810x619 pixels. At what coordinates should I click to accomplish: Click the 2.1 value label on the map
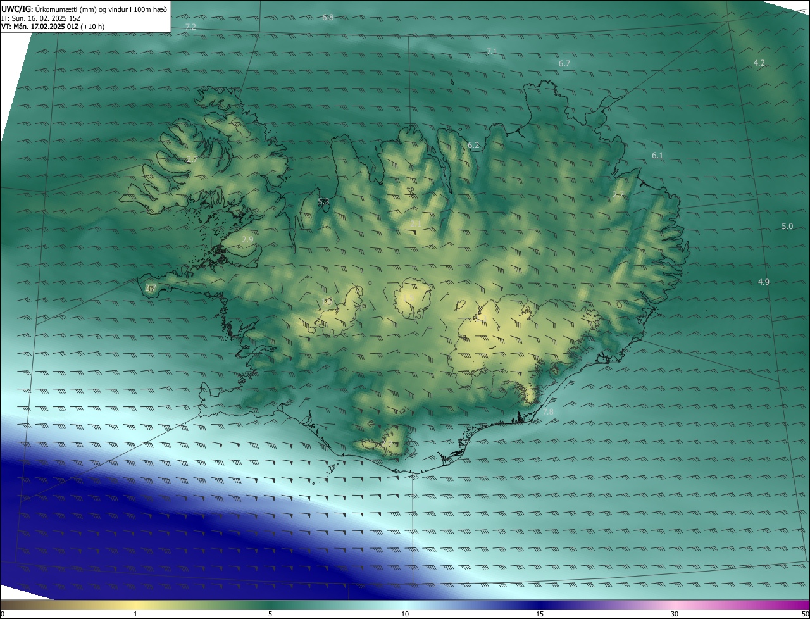[416, 223]
